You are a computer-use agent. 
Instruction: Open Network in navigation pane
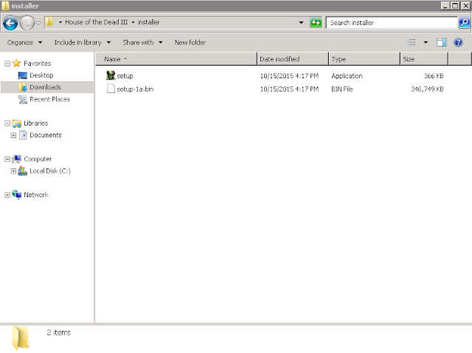[36, 195]
